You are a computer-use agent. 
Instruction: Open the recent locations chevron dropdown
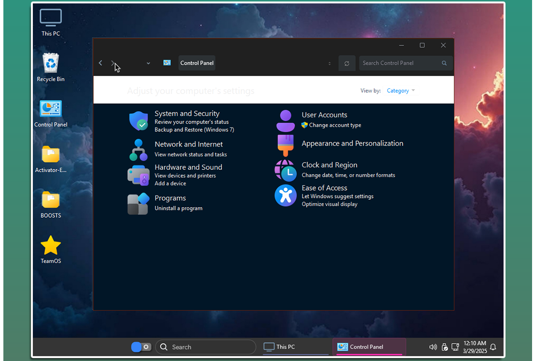[148, 63]
